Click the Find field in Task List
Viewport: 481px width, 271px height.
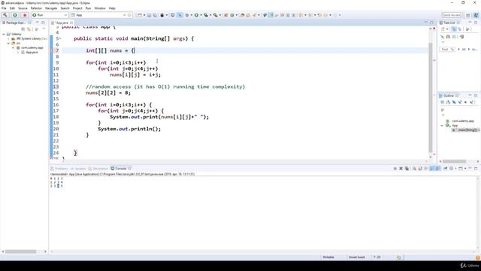(x=447, y=49)
